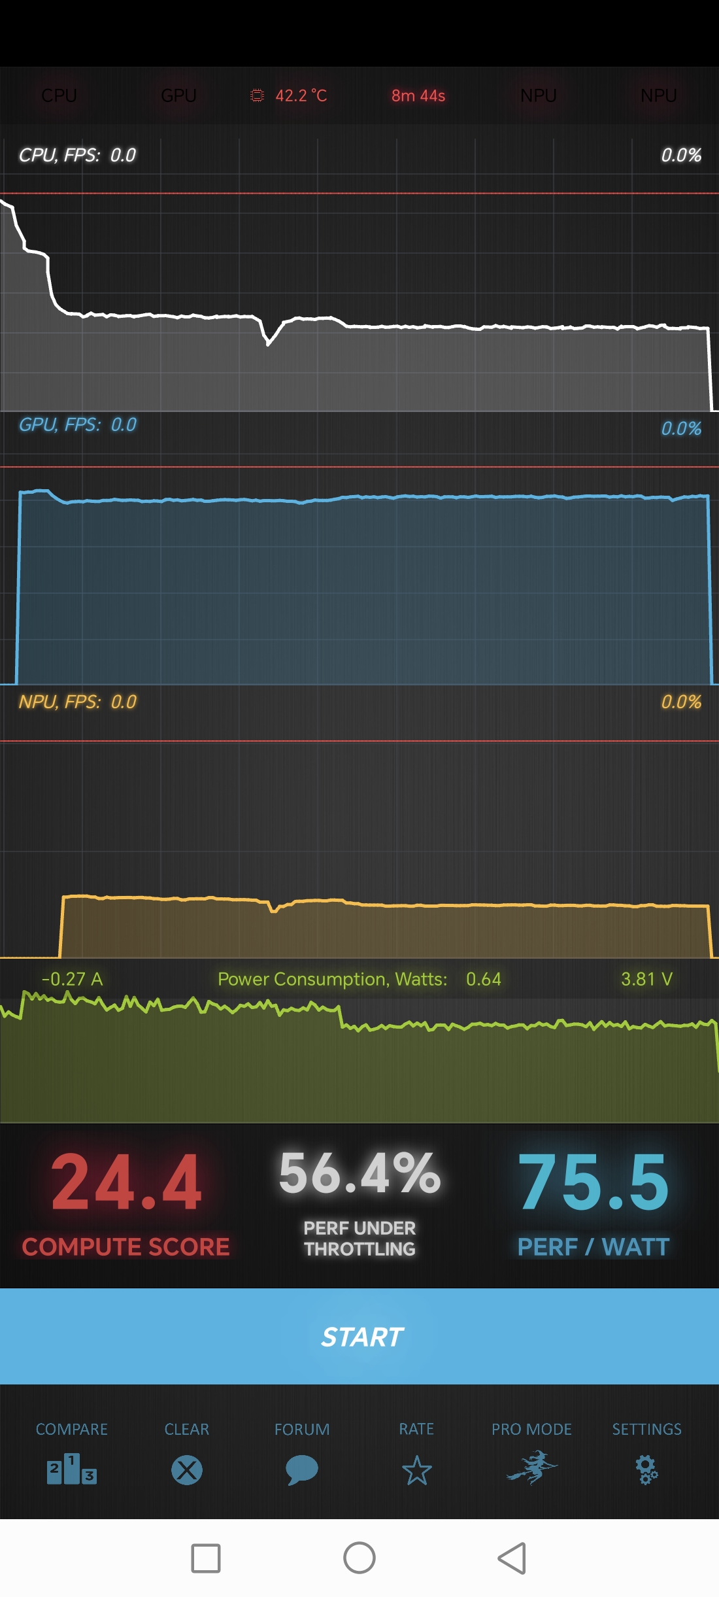Screen dimensions: 719x1597
Task: Open the recent apps square button
Action: (x=206, y=1558)
